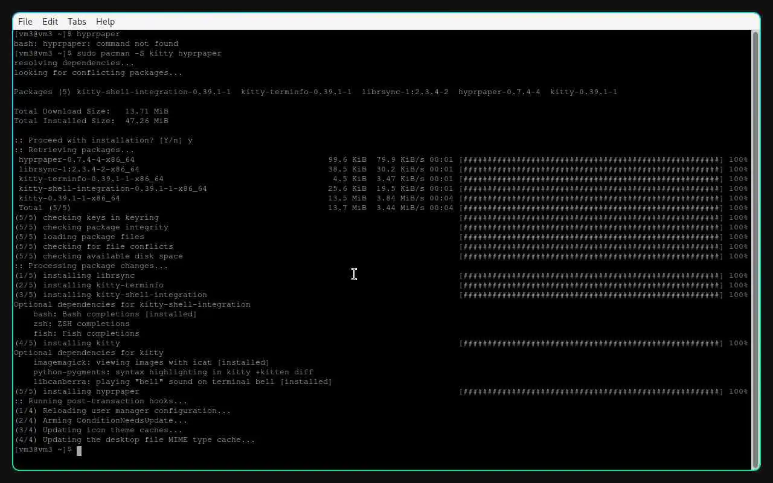Click 'Updating the desktop file MIME type cache...' line
This screenshot has height=483, width=773.
(135, 440)
